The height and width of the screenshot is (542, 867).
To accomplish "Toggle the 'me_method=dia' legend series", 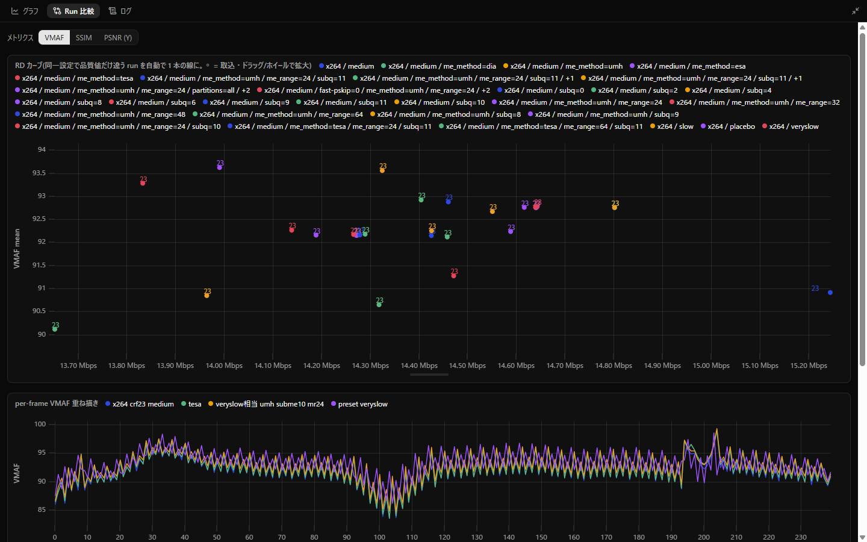I will coord(438,66).
